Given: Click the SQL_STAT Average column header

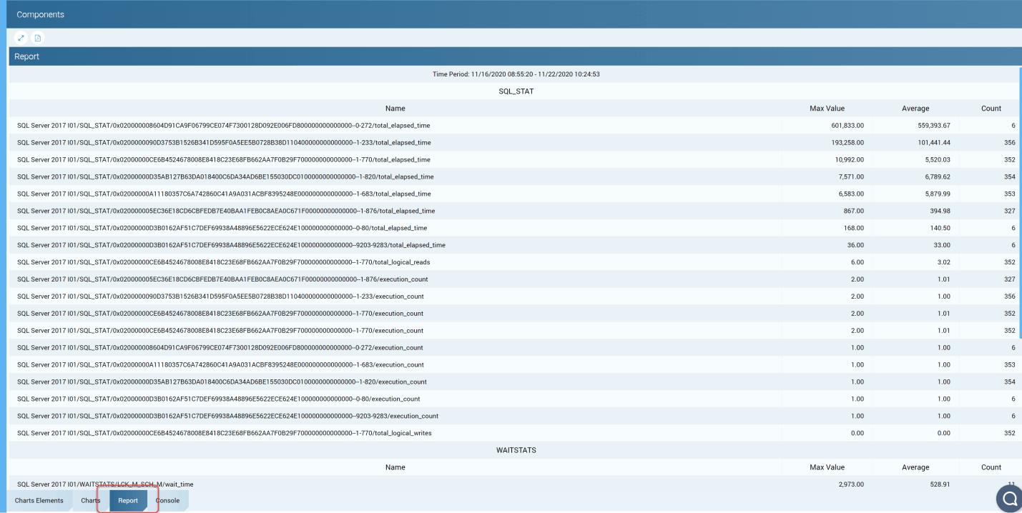Looking at the screenshot, I should 915,109.
